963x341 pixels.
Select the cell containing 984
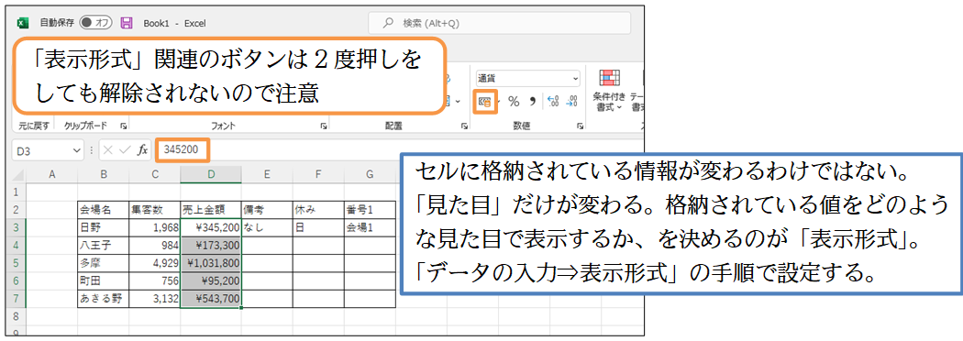tap(155, 245)
